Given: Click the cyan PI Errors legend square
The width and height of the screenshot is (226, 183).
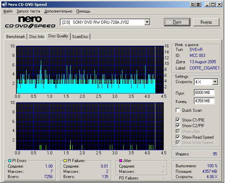Looking at the screenshot, I should (x=10, y=161).
